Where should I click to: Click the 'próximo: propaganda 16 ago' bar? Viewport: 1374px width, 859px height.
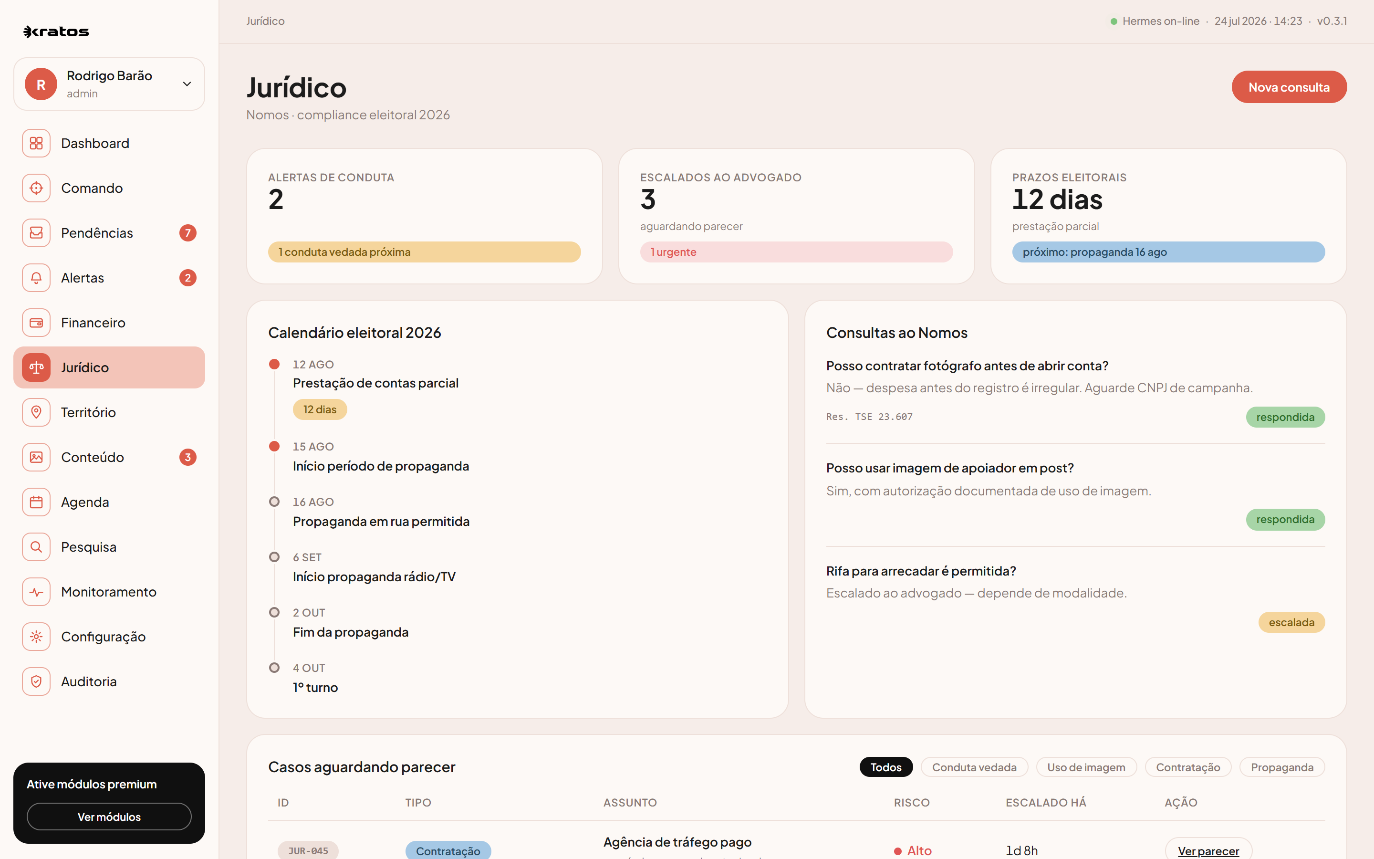1168,251
